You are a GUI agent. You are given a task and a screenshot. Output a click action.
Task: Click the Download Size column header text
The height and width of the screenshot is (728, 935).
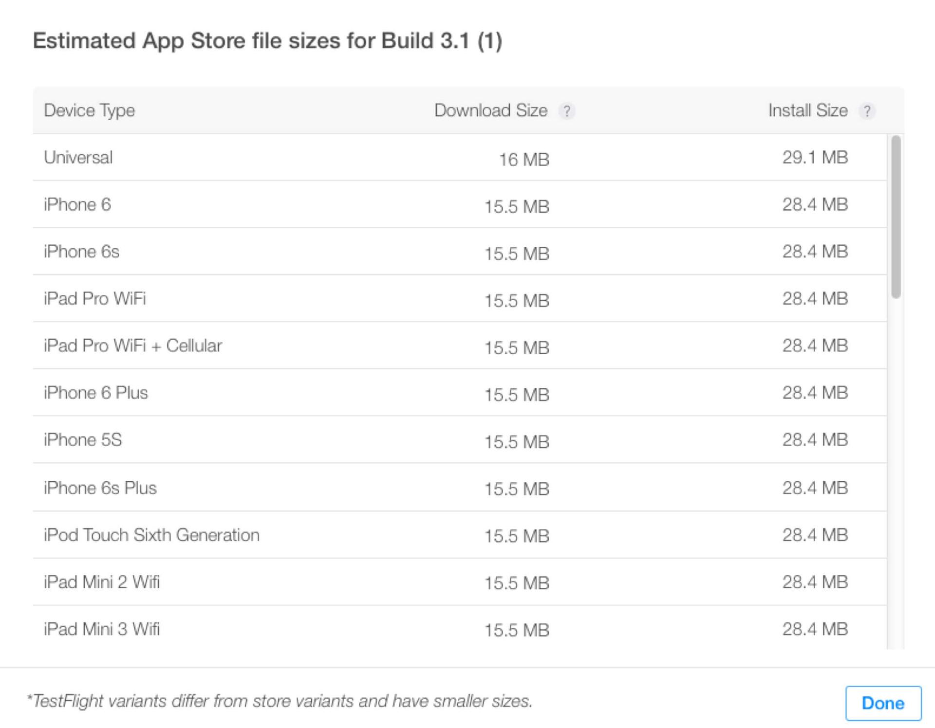pyautogui.click(x=491, y=110)
